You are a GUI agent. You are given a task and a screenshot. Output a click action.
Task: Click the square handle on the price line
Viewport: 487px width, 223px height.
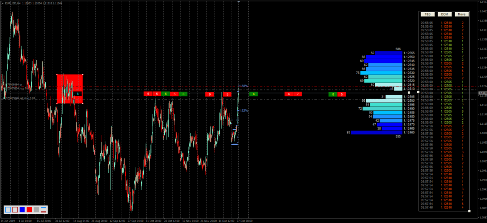click(409, 93)
